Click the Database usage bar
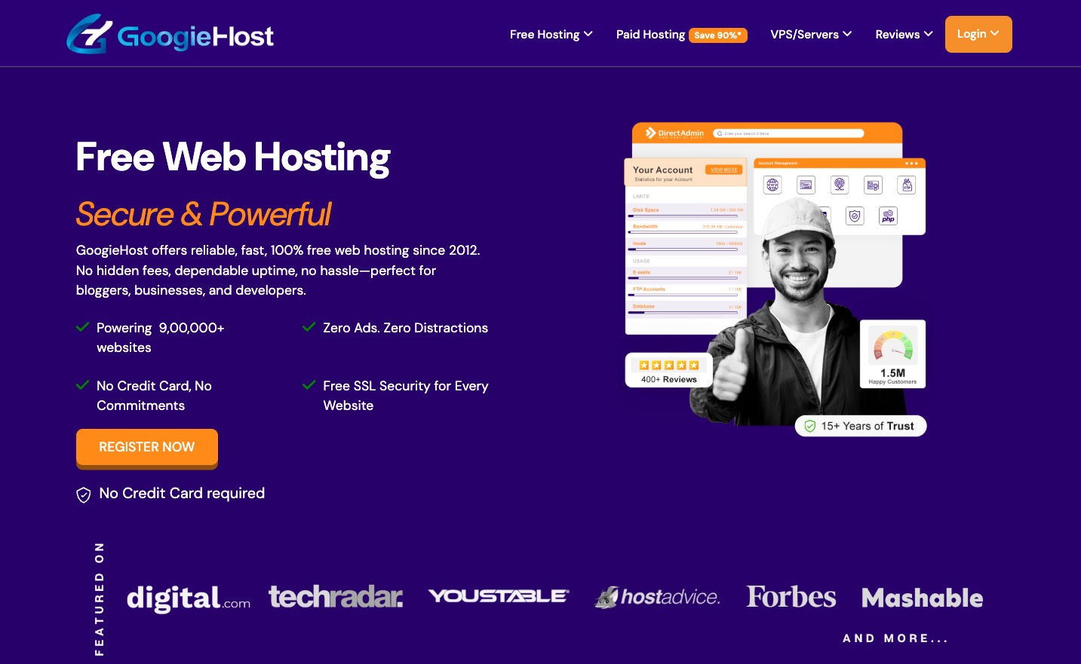Screen dimensions: 1081x664 (683, 313)
